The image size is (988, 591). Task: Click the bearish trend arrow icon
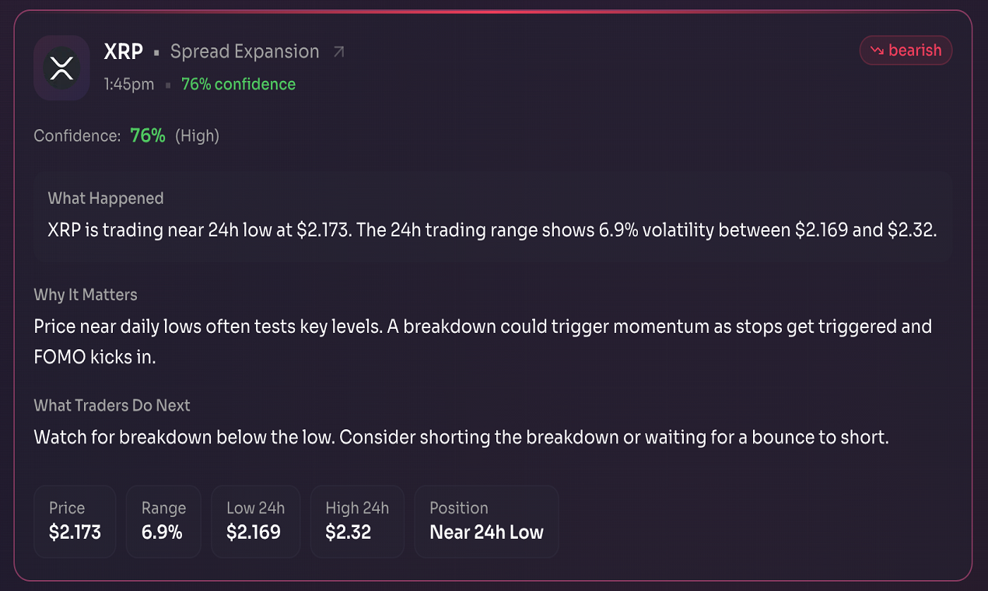(877, 51)
